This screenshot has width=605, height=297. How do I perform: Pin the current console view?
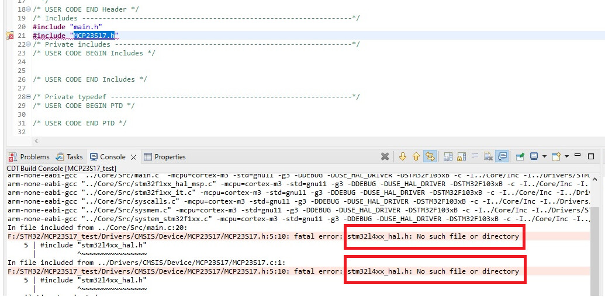[x=520, y=156]
